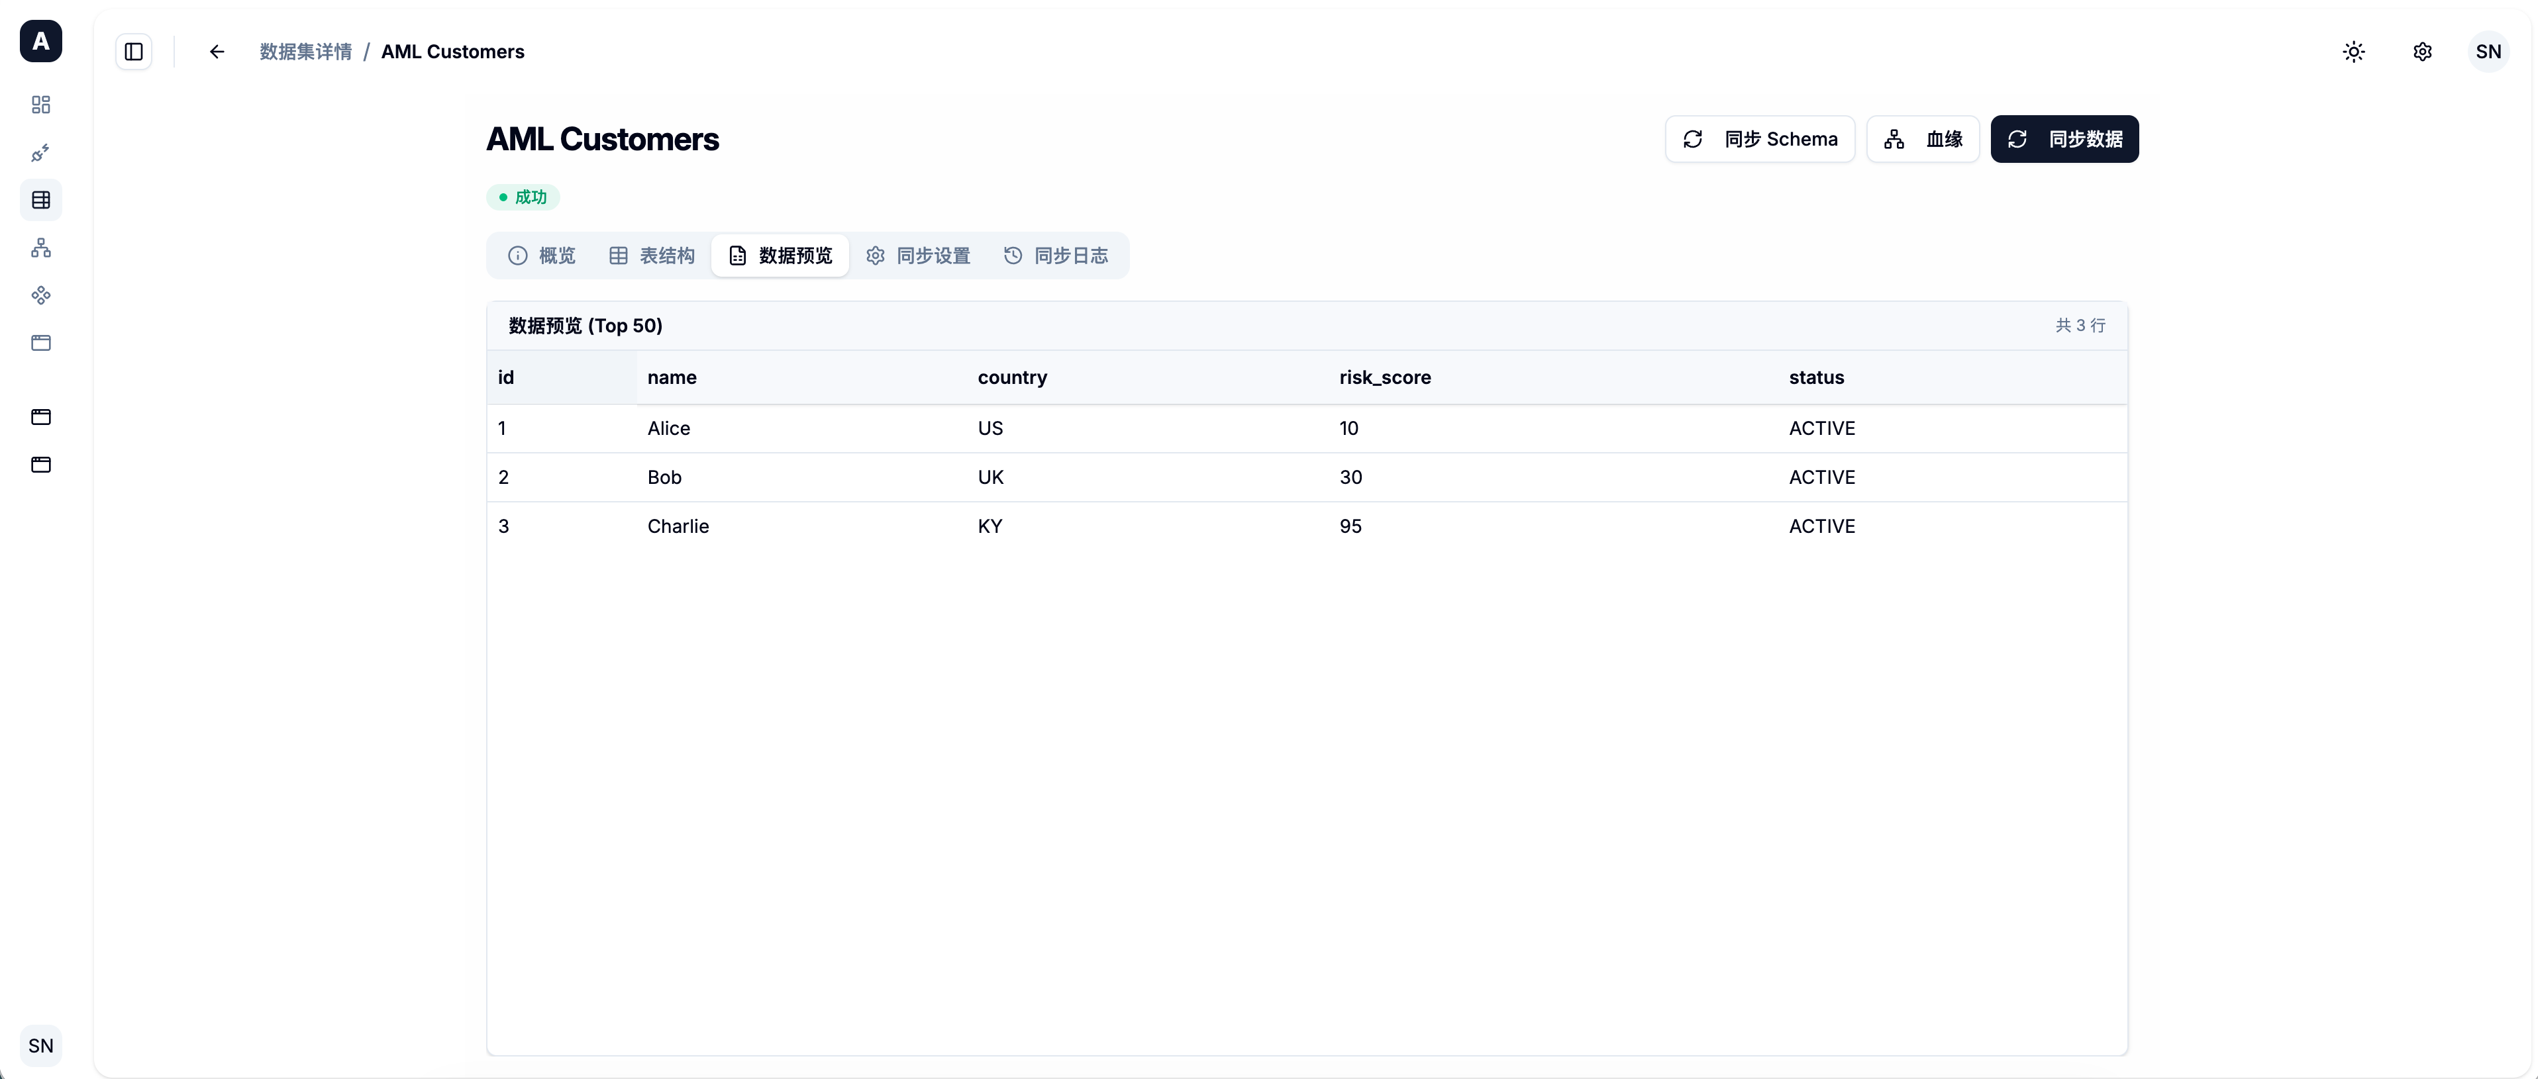Viewport: 2538px width, 1079px height.
Task: Open the dashboard grid sidebar icon
Action: (x=40, y=105)
